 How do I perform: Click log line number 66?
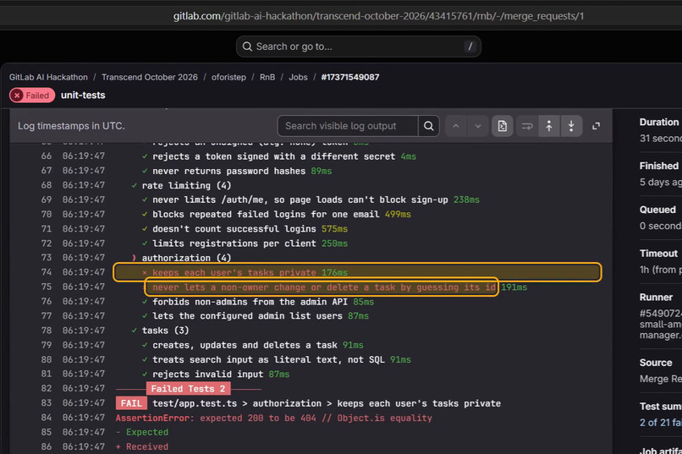(46, 156)
